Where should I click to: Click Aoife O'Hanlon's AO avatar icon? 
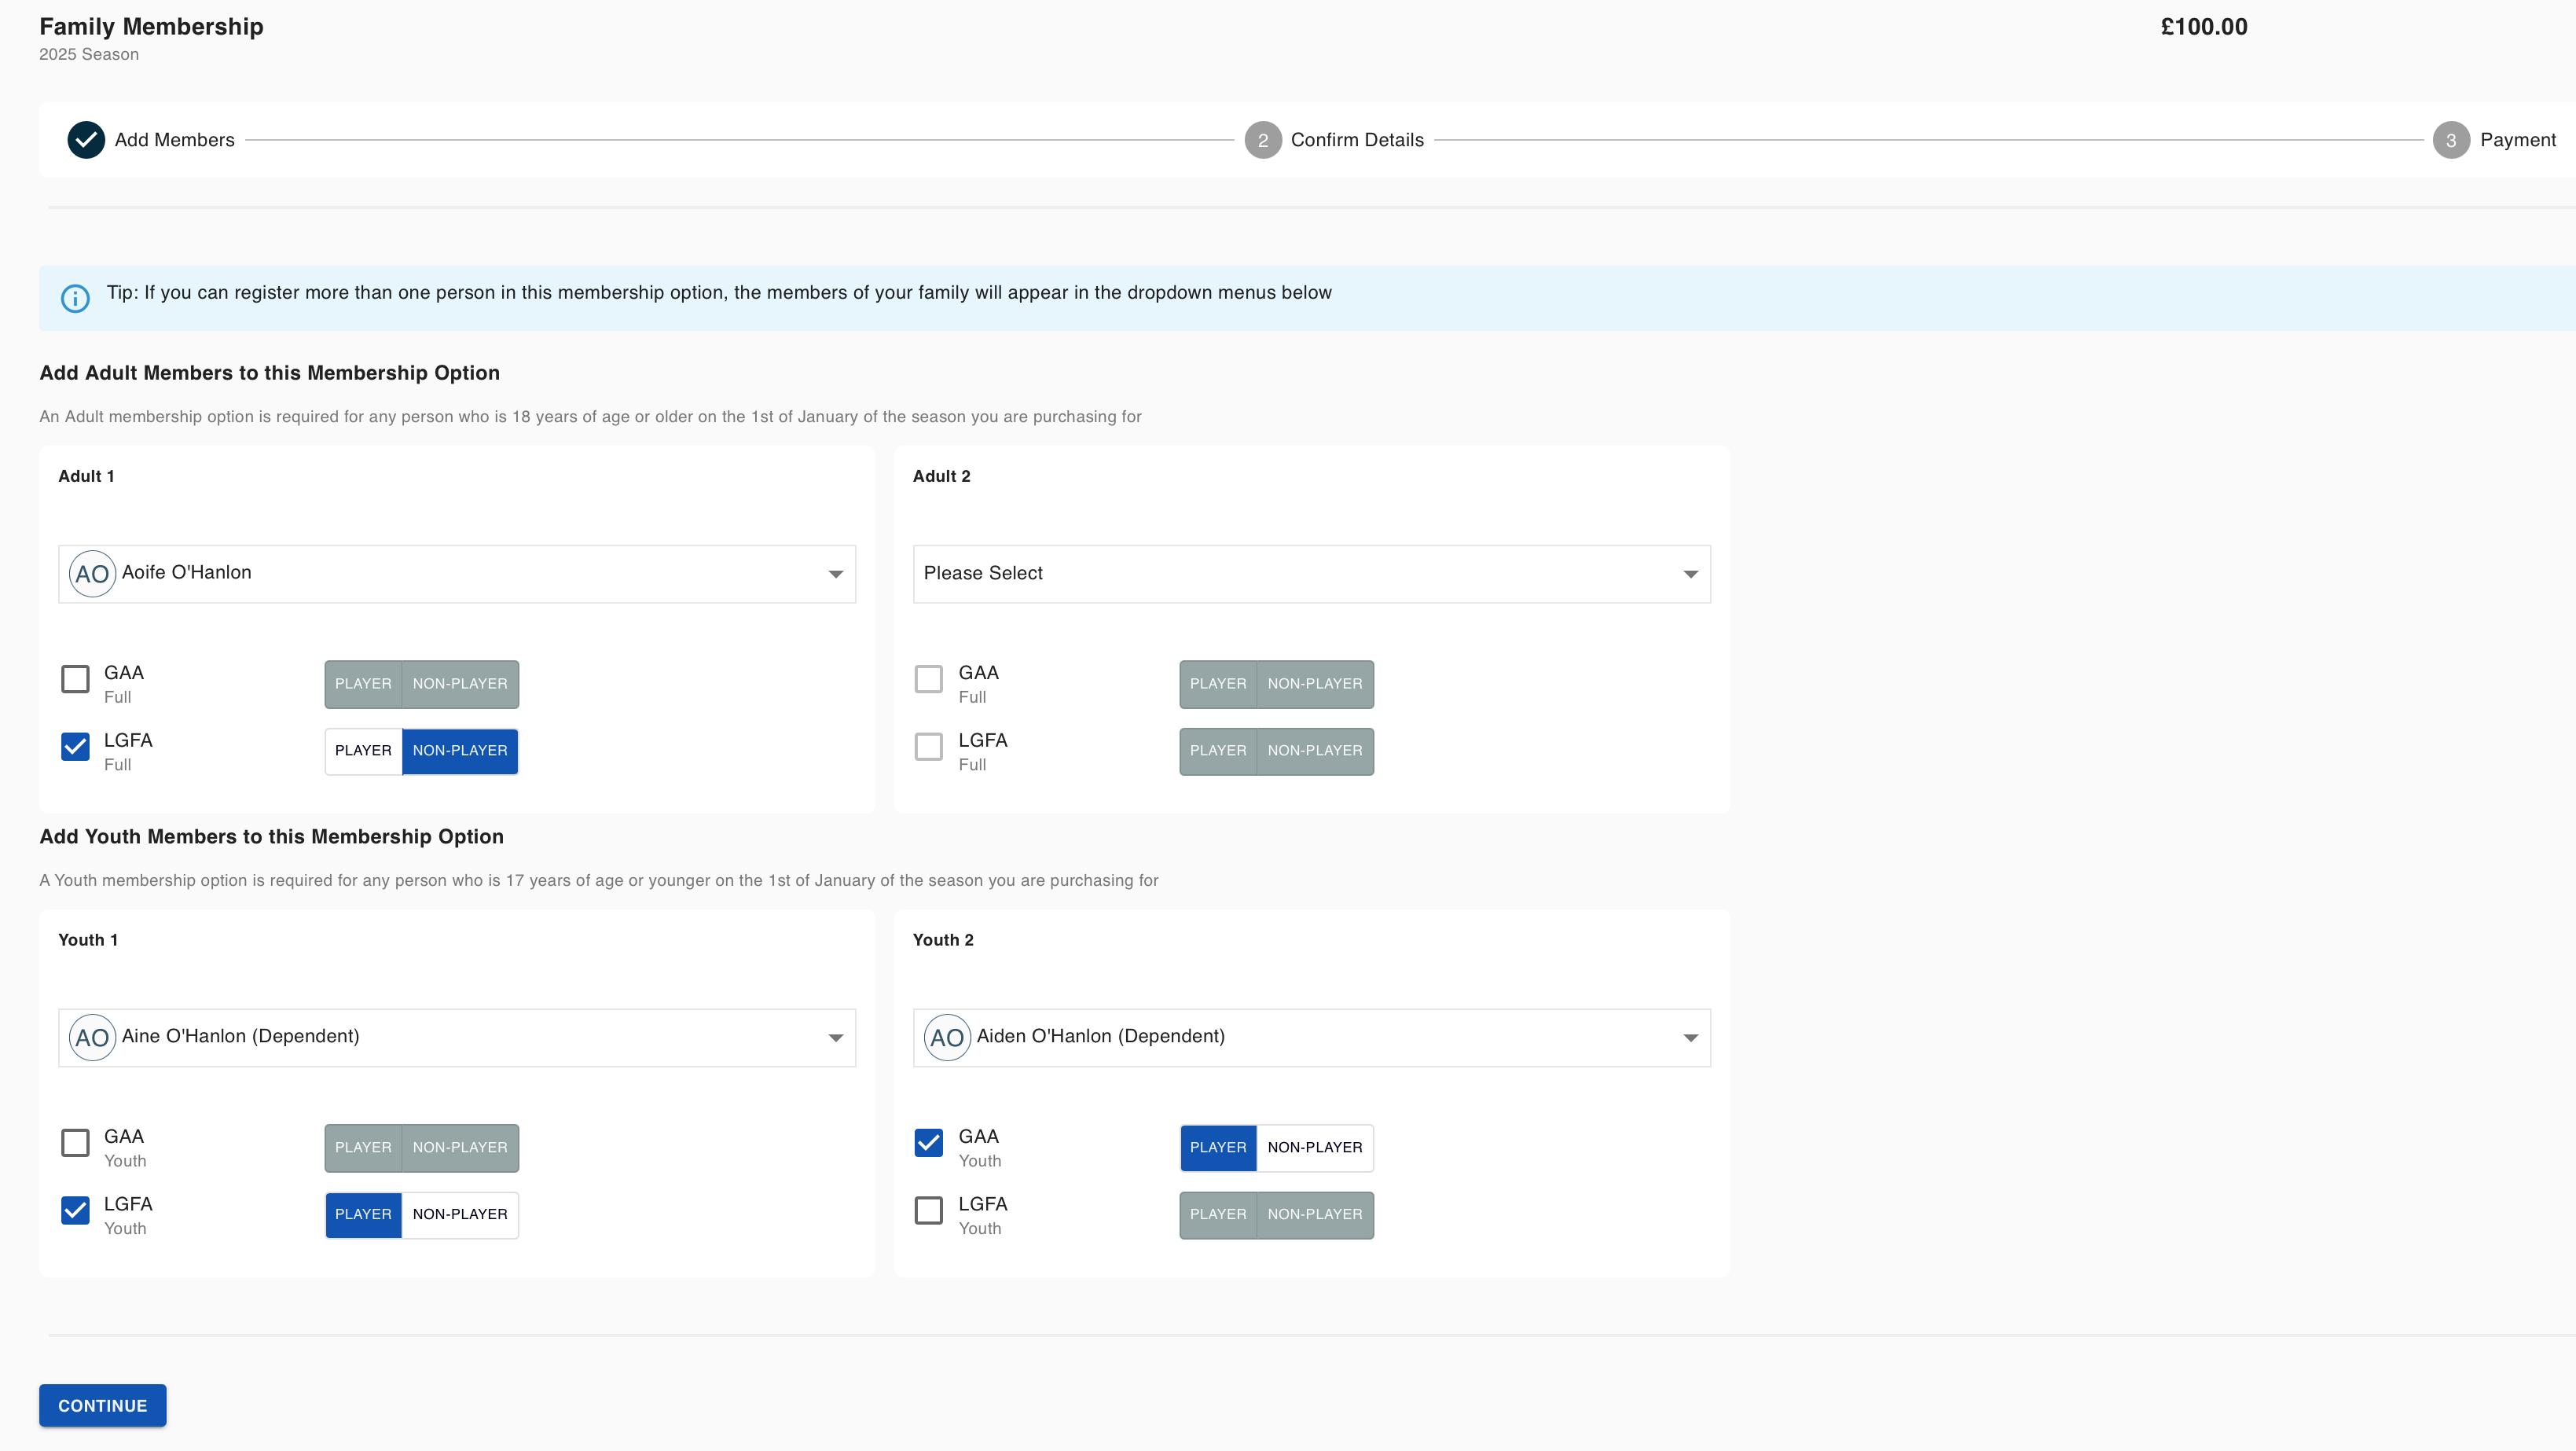tap(92, 574)
